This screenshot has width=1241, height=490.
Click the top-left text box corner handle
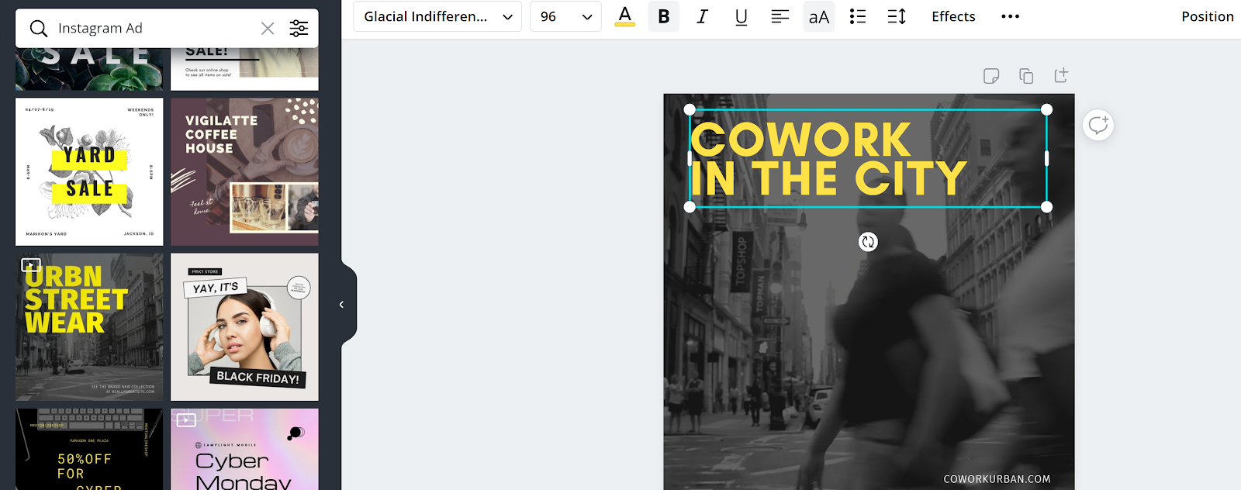690,109
